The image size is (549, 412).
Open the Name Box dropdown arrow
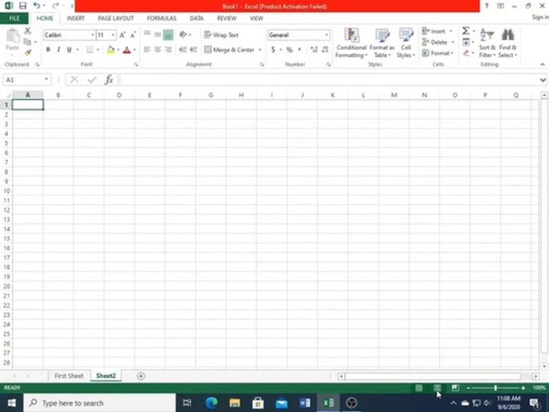(x=46, y=80)
